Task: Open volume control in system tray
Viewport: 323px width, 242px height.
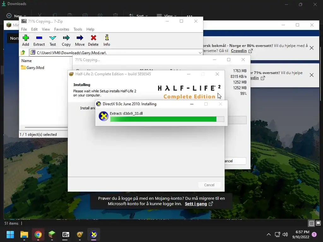Action: [285, 234]
